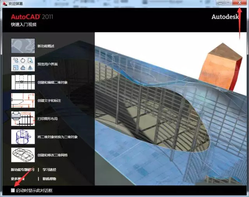Open the 创建和编辑二维对象 video thumbnail

coord(23,82)
